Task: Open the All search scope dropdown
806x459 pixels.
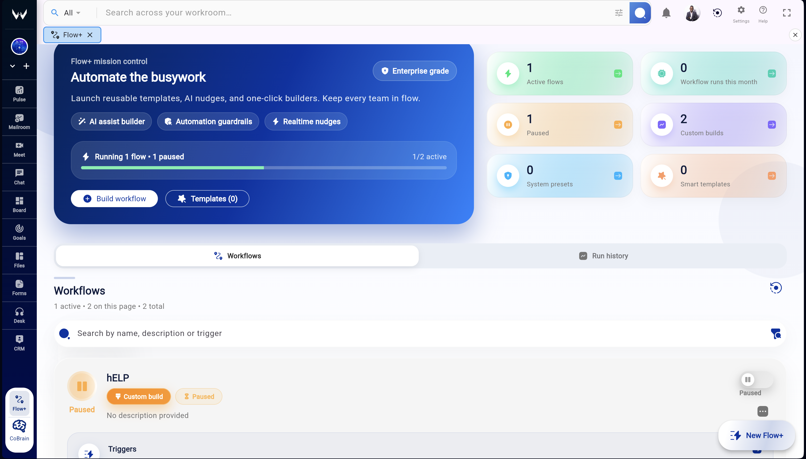Action: (71, 13)
